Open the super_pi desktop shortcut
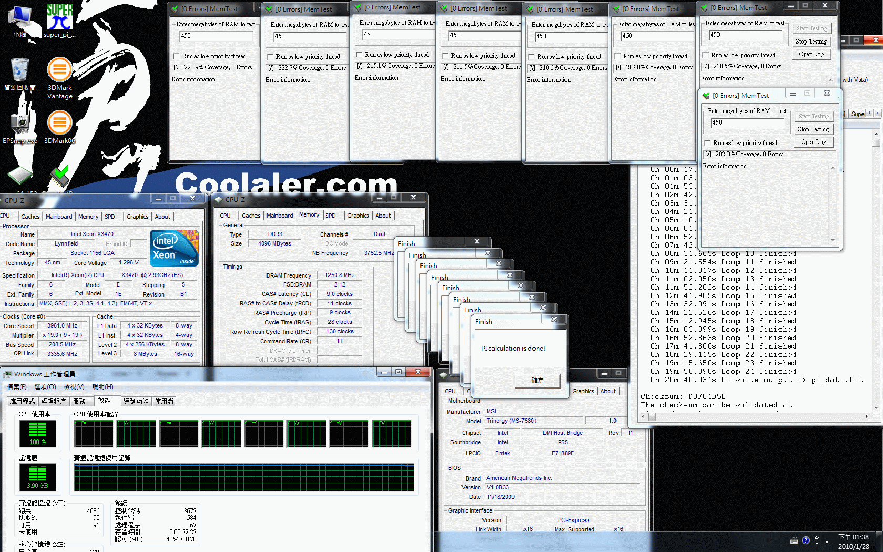Screen dimensions: 883x552 (59, 21)
